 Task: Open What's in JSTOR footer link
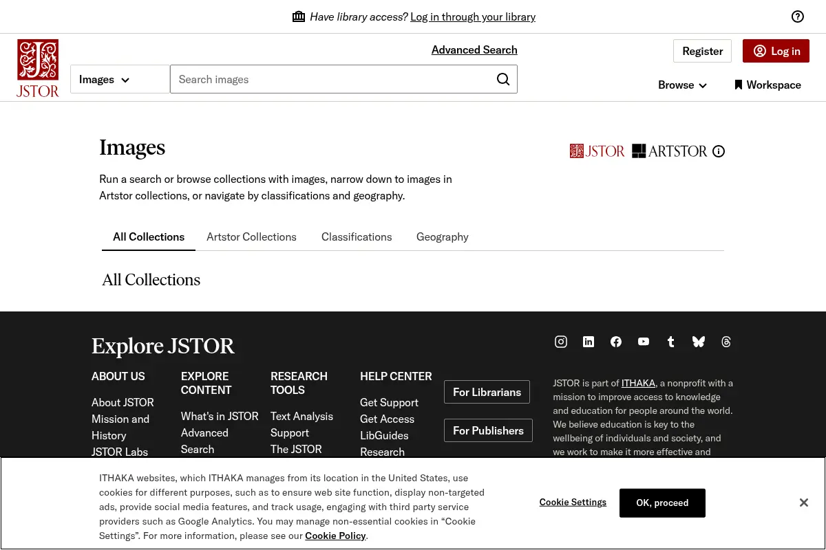tap(220, 416)
